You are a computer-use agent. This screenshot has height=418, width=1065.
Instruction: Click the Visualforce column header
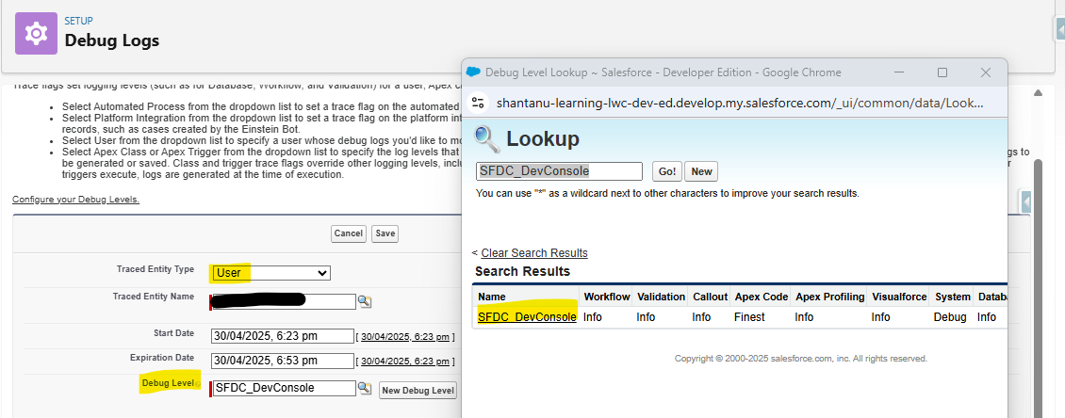[x=899, y=297]
